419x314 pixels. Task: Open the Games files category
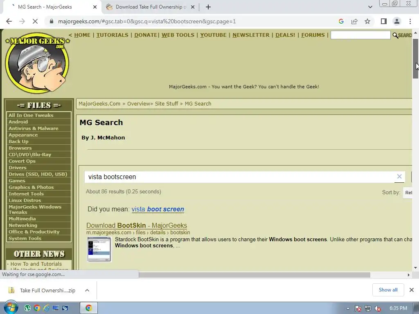click(x=17, y=181)
